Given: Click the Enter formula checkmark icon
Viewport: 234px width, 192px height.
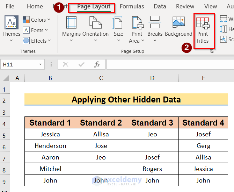Looking at the screenshot, I should (x=81, y=65).
